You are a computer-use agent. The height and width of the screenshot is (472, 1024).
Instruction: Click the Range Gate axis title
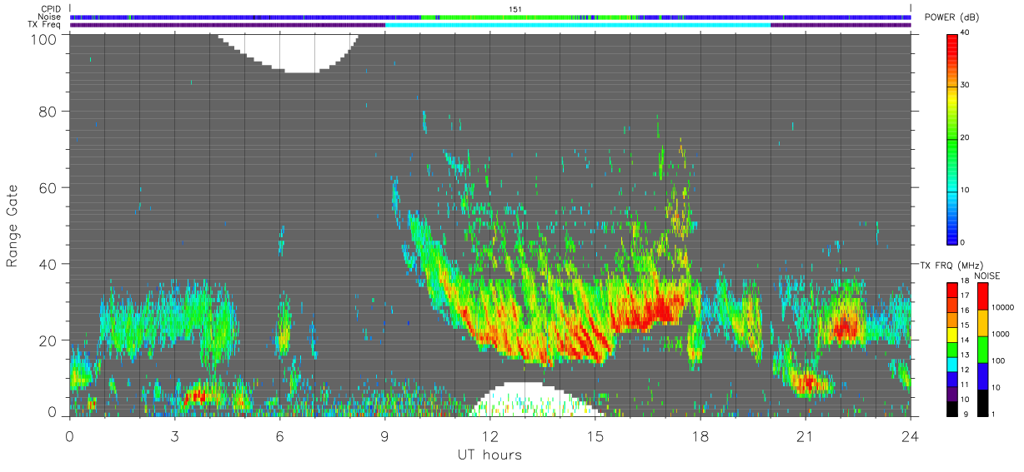[x=13, y=226]
